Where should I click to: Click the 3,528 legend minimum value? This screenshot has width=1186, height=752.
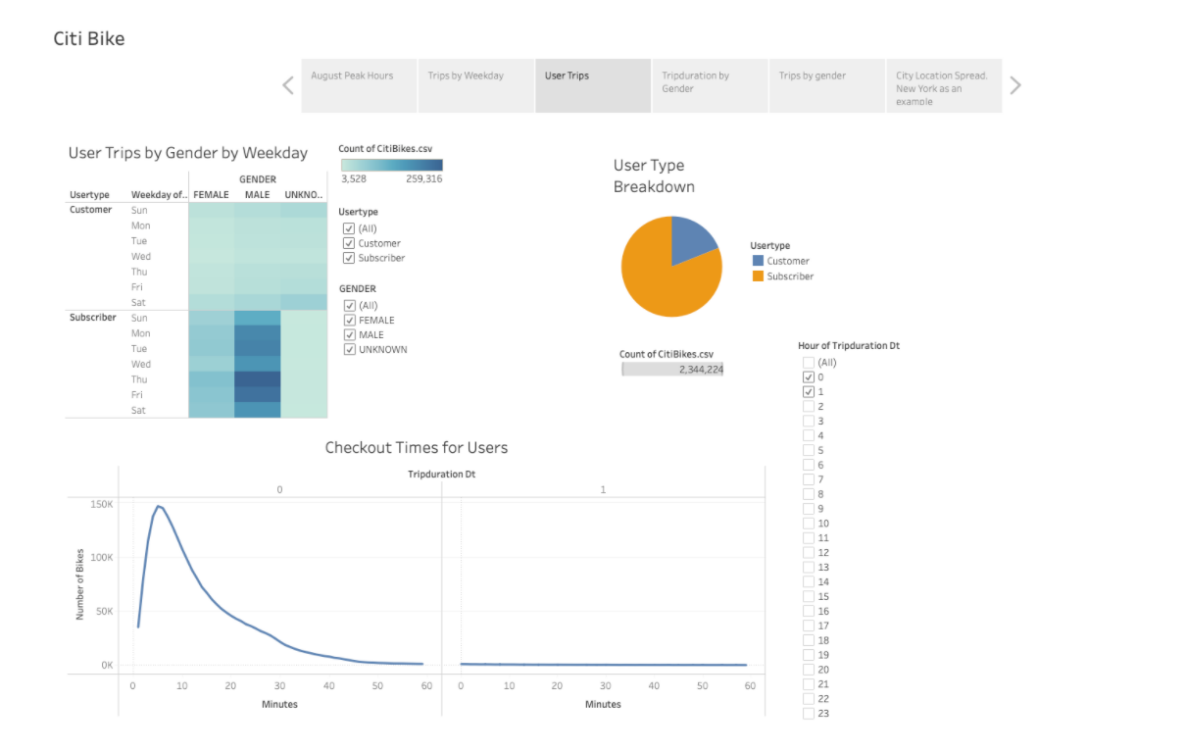354,179
